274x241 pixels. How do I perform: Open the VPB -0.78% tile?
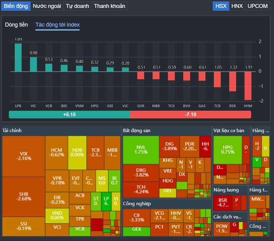pyautogui.click(x=57, y=180)
